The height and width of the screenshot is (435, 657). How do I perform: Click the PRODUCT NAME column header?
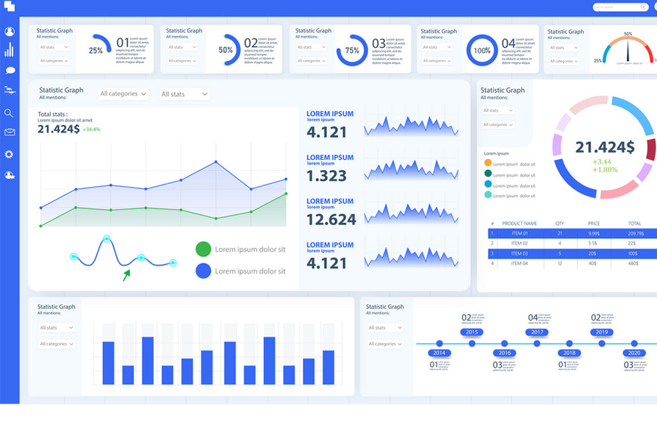(519, 224)
